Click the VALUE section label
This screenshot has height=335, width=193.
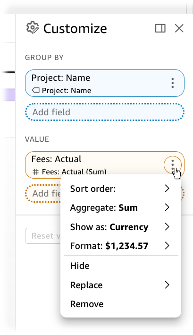37,139
